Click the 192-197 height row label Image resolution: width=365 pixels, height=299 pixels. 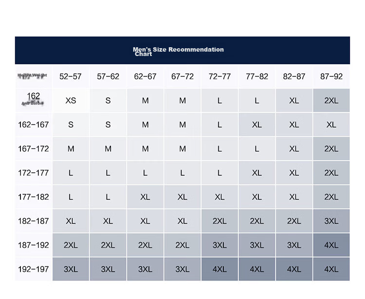pos(34,269)
